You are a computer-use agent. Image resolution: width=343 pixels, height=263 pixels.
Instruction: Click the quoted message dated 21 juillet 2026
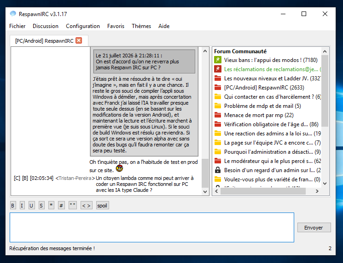[x=144, y=62]
